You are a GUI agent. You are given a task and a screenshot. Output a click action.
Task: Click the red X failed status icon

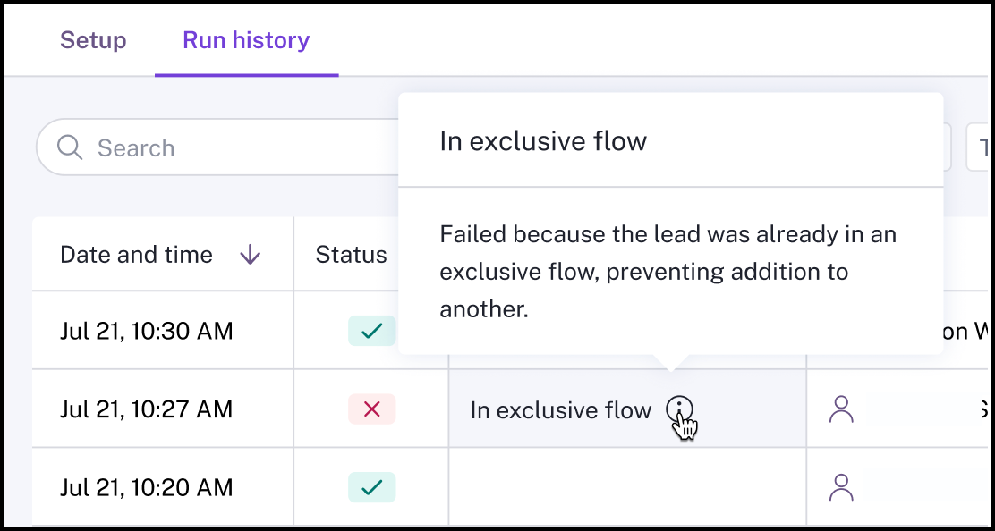(372, 409)
